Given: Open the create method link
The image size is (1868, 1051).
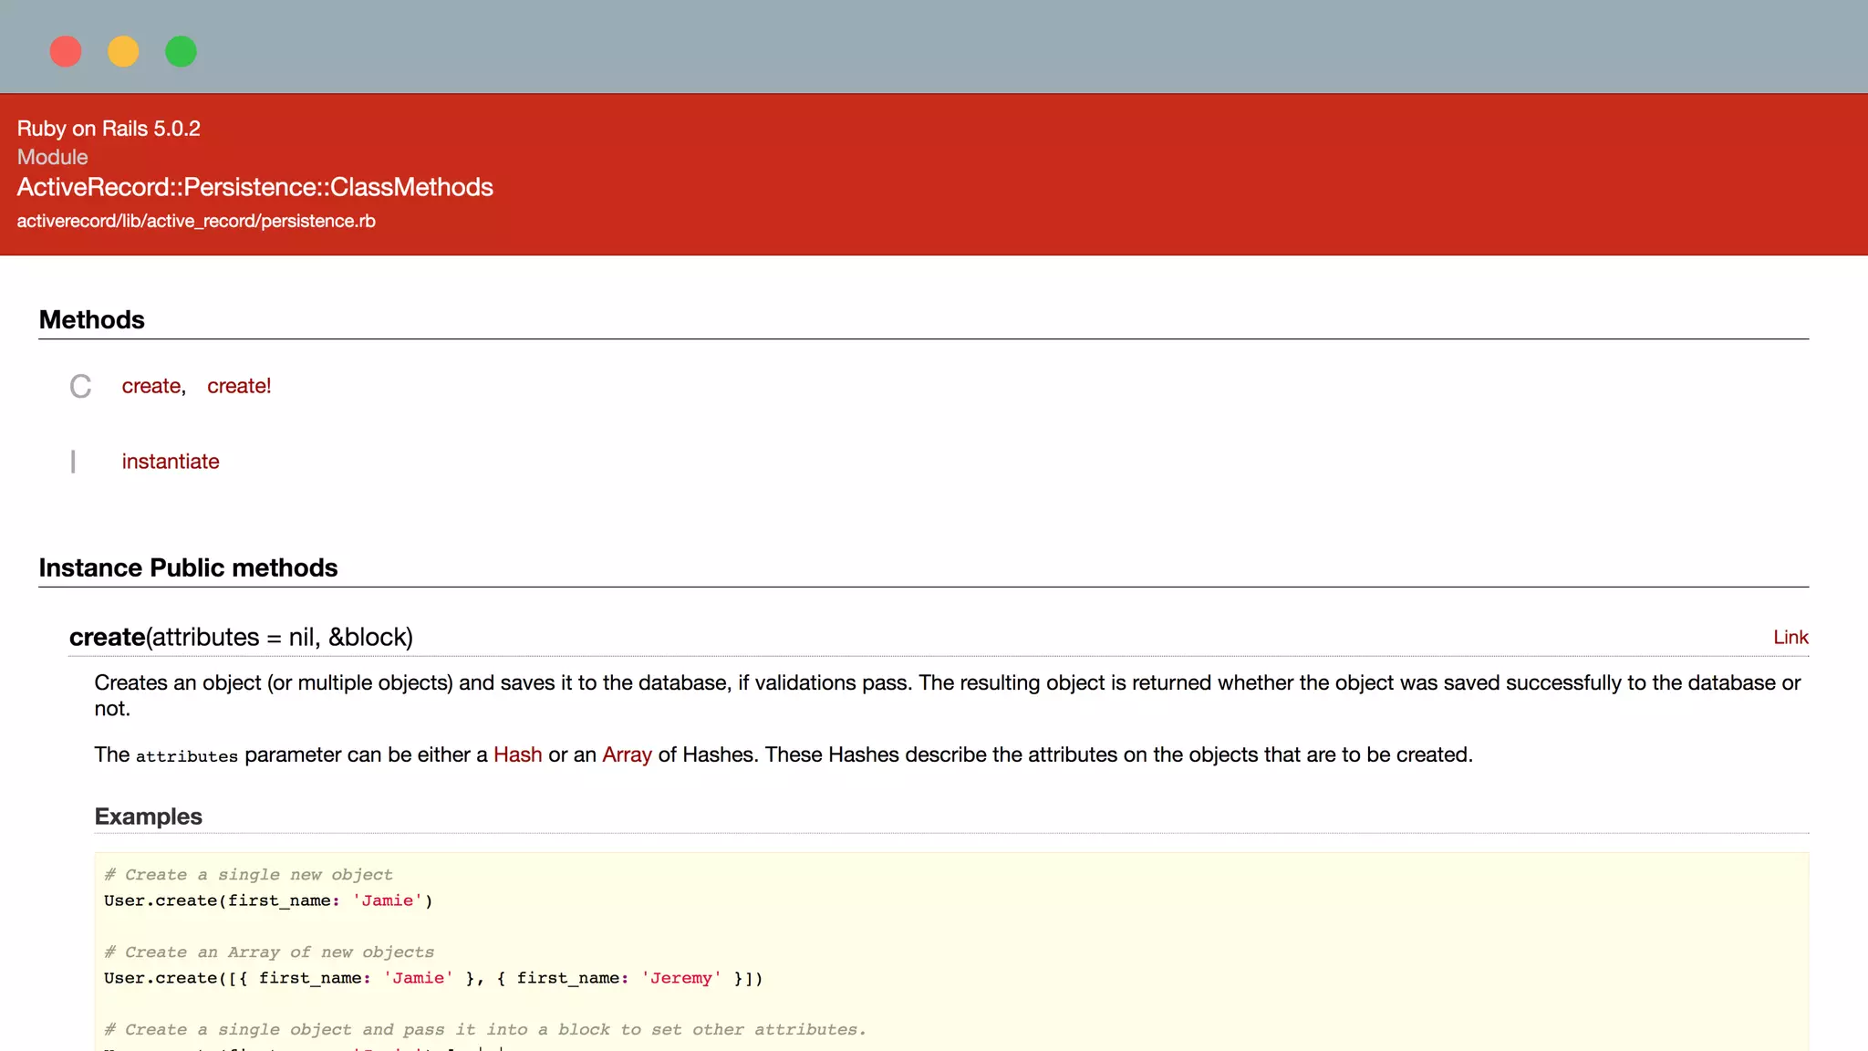Looking at the screenshot, I should (150, 386).
